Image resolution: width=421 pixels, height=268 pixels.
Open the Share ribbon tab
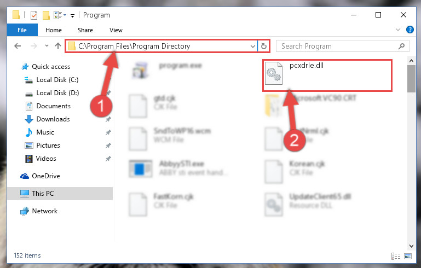click(x=85, y=30)
